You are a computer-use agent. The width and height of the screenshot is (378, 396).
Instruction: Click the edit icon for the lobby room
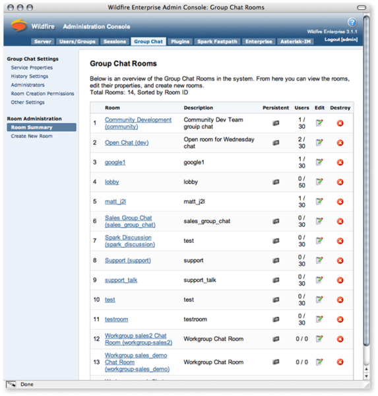click(319, 182)
